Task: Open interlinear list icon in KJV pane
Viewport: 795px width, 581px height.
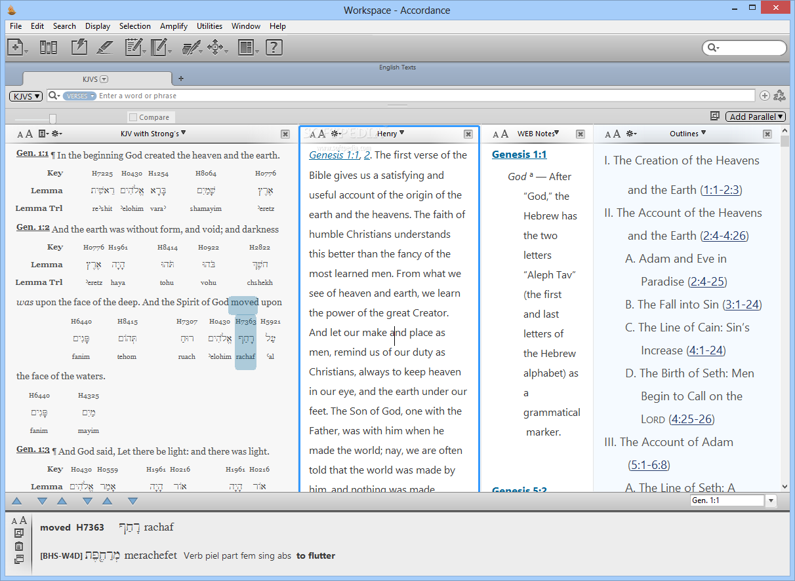Action: point(43,134)
